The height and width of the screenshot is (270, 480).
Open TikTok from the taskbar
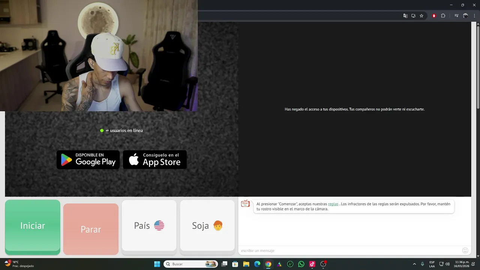point(312,264)
